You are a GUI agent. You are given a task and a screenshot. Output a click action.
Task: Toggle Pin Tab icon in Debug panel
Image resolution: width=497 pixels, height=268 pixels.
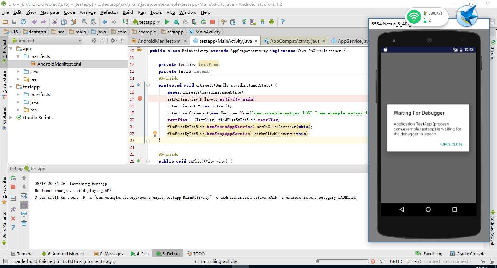coord(13,209)
